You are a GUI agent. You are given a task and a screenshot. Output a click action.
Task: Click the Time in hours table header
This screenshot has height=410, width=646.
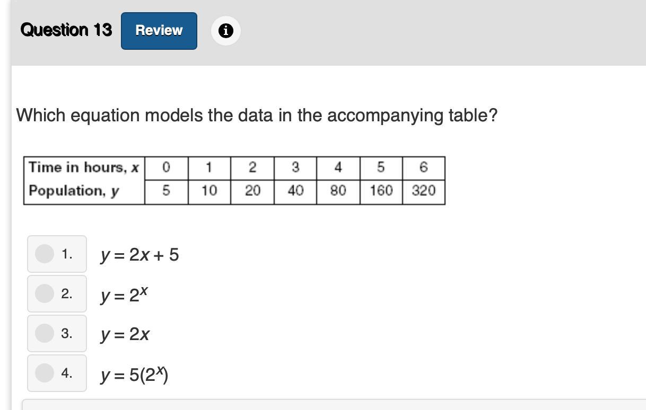tap(84, 168)
